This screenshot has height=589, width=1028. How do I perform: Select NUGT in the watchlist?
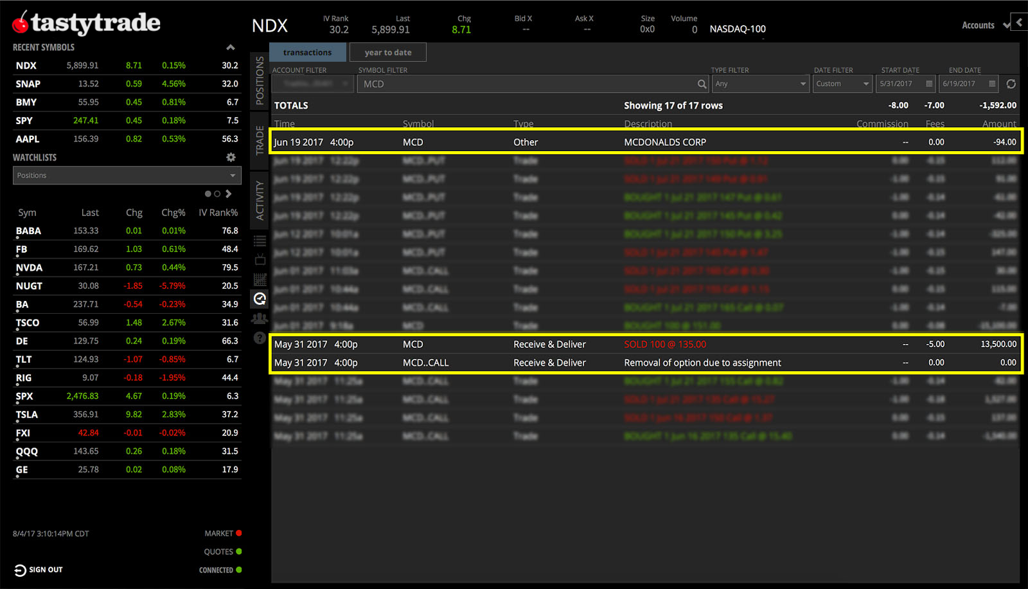(x=127, y=285)
